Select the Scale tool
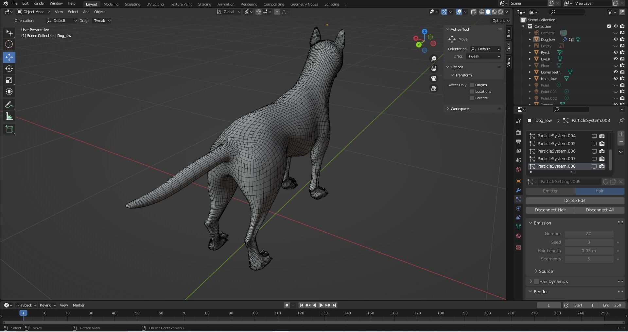Image resolution: width=628 pixels, height=332 pixels. (9, 80)
